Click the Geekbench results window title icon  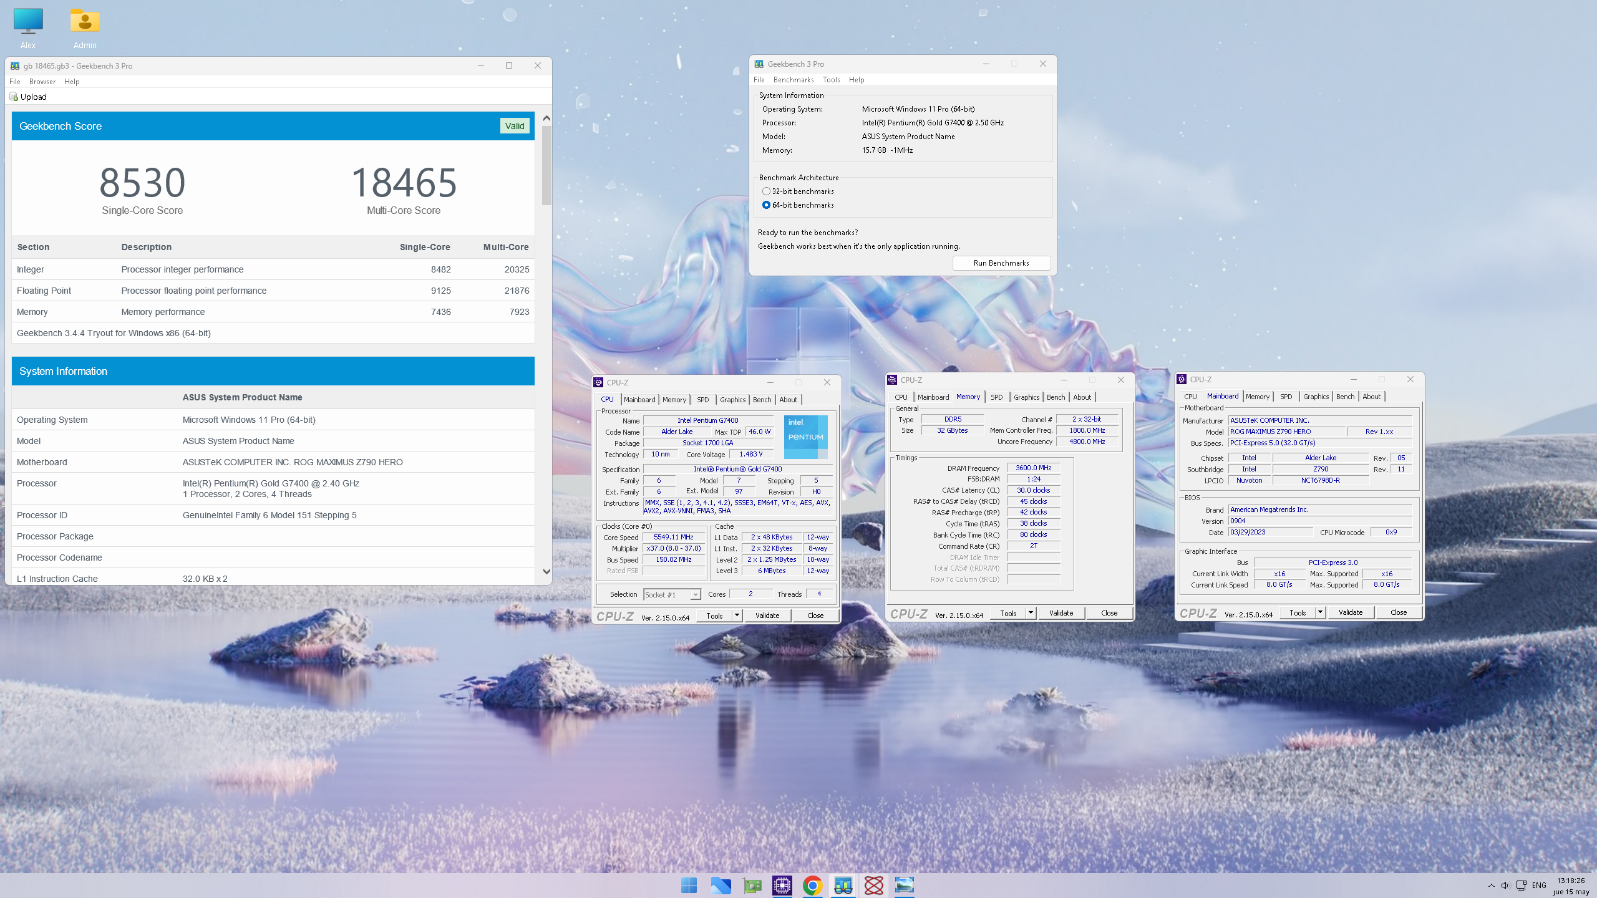[x=15, y=65]
